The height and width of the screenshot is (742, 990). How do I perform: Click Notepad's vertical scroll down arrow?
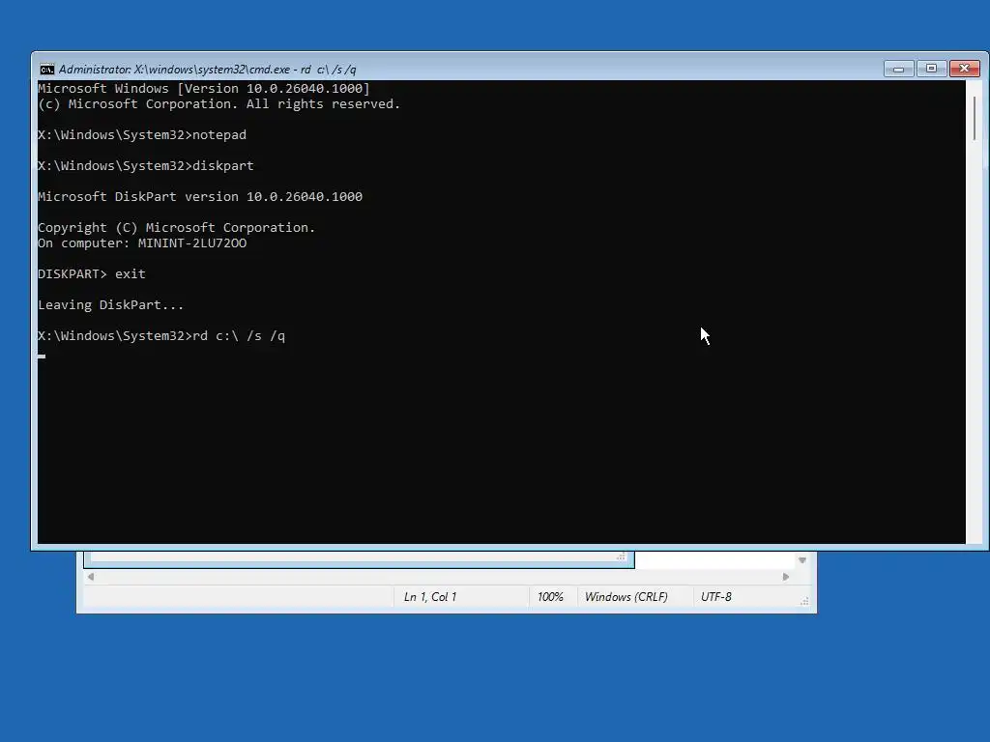point(801,560)
